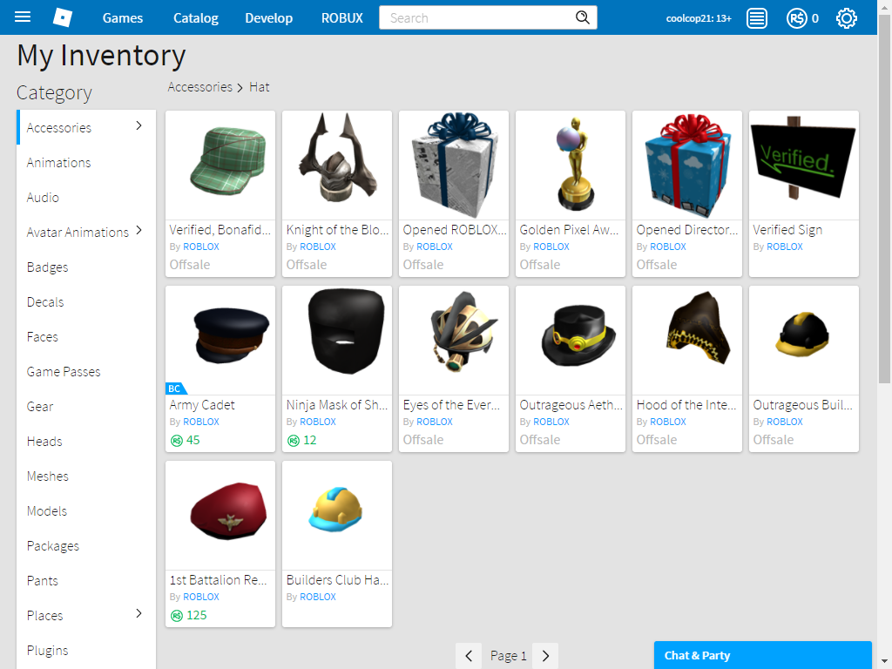Open Builders Club Ha... hard hat thumbnail
The height and width of the screenshot is (669, 892).
337,516
